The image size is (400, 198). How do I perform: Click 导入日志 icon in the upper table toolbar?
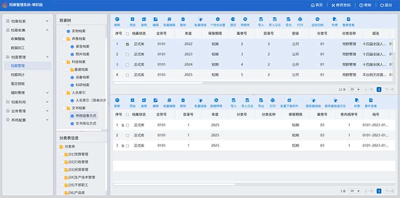tap(275, 19)
